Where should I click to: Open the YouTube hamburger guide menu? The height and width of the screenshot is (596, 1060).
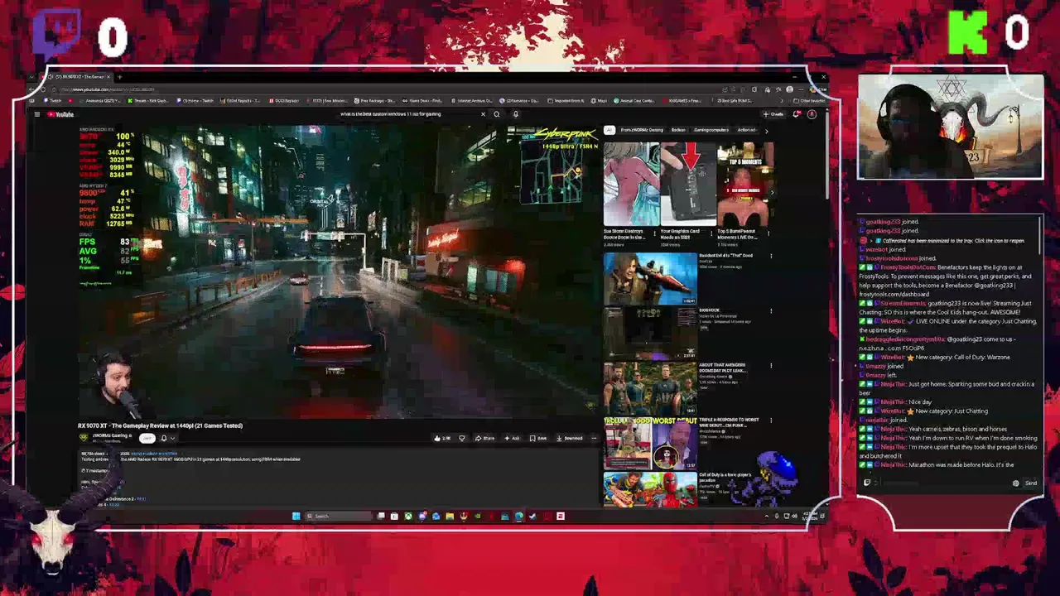click(37, 114)
